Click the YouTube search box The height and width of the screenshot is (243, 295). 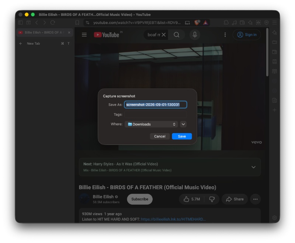click(x=154, y=35)
